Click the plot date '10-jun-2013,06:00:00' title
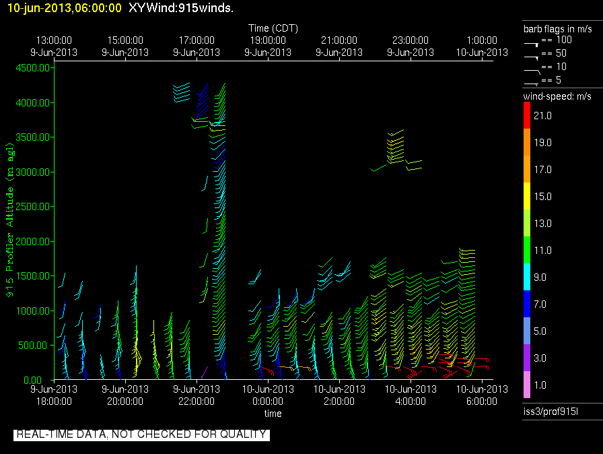 (64, 7)
